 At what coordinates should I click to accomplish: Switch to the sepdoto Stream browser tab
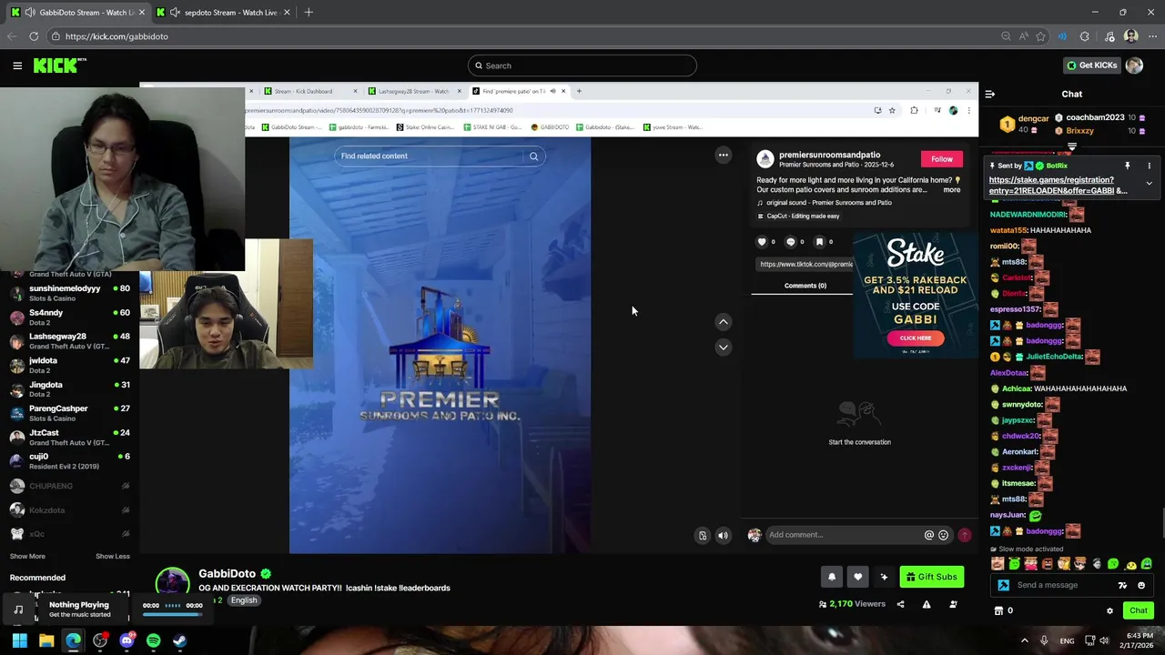pos(223,13)
